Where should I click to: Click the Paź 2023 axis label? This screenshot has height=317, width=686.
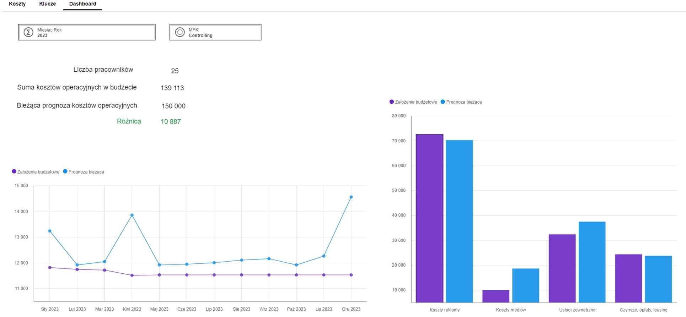click(x=296, y=309)
